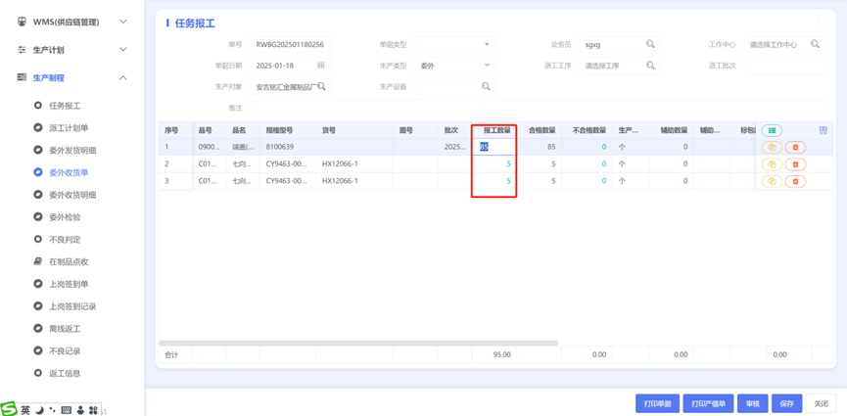Open 不良判定 in the sidebar
The height and width of the screenshot is (416, 847).
65,240
